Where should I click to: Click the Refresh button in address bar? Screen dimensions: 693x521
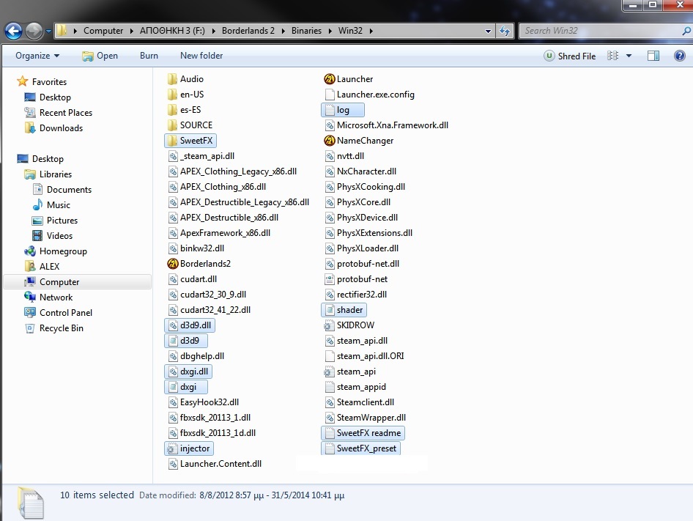coord(504,31)
